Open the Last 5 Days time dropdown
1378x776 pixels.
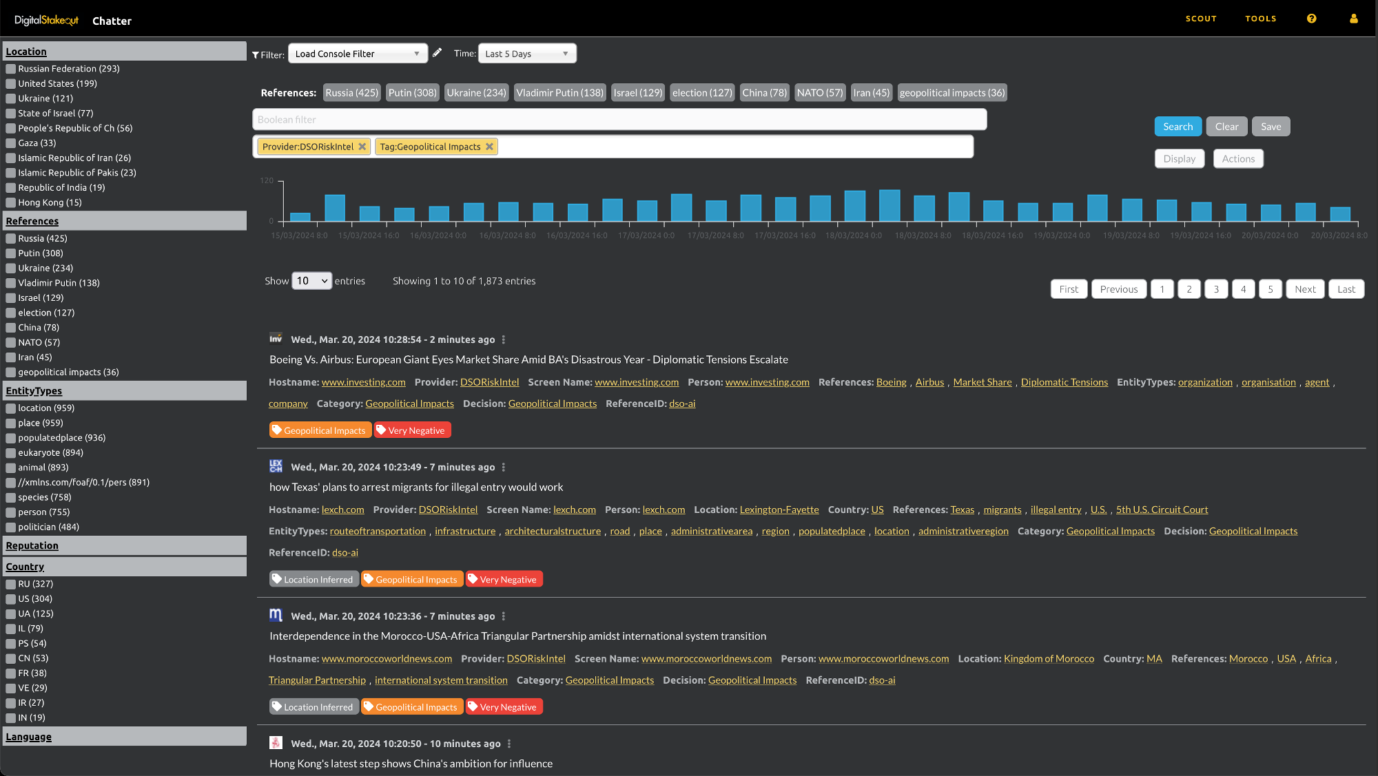point(526,54)
